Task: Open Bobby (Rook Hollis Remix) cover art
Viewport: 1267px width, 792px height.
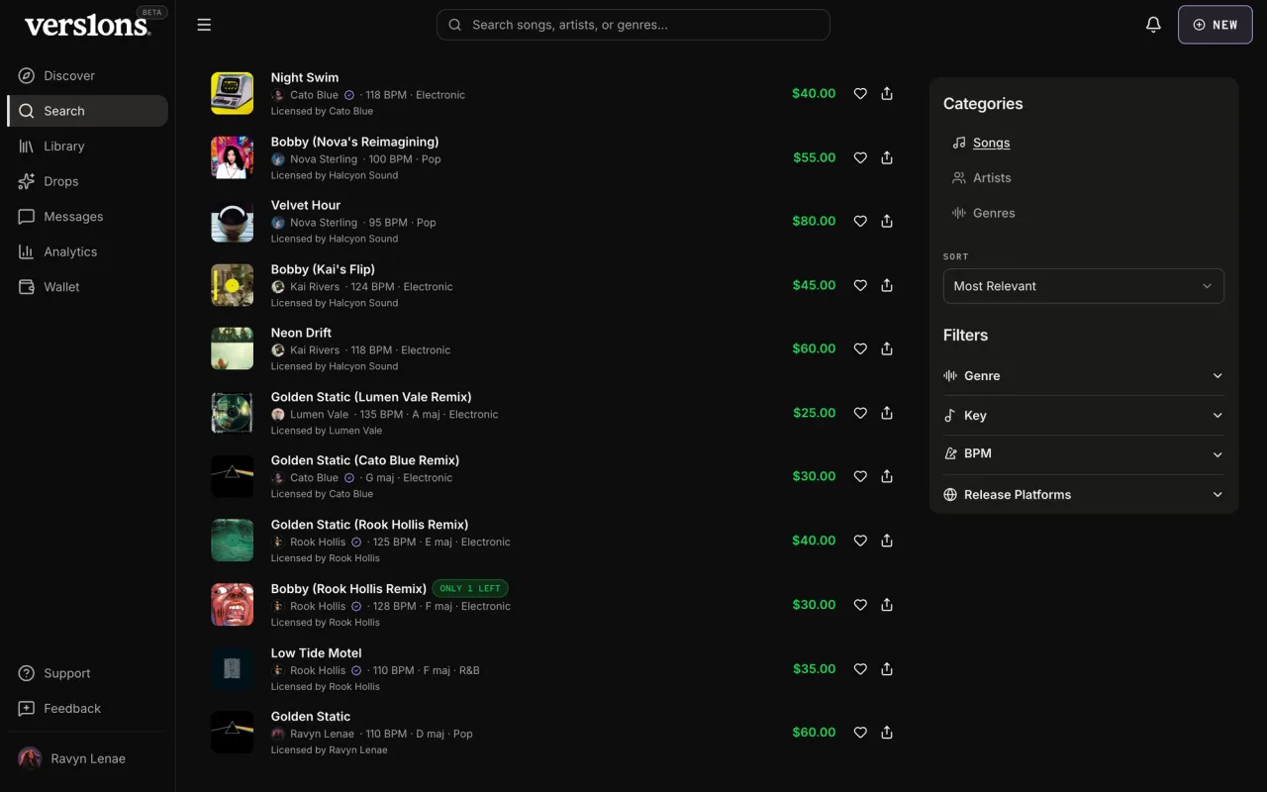Action: [x=233, y=605]
